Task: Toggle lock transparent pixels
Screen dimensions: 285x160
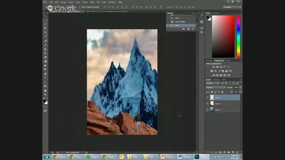Action: [212, 92]
